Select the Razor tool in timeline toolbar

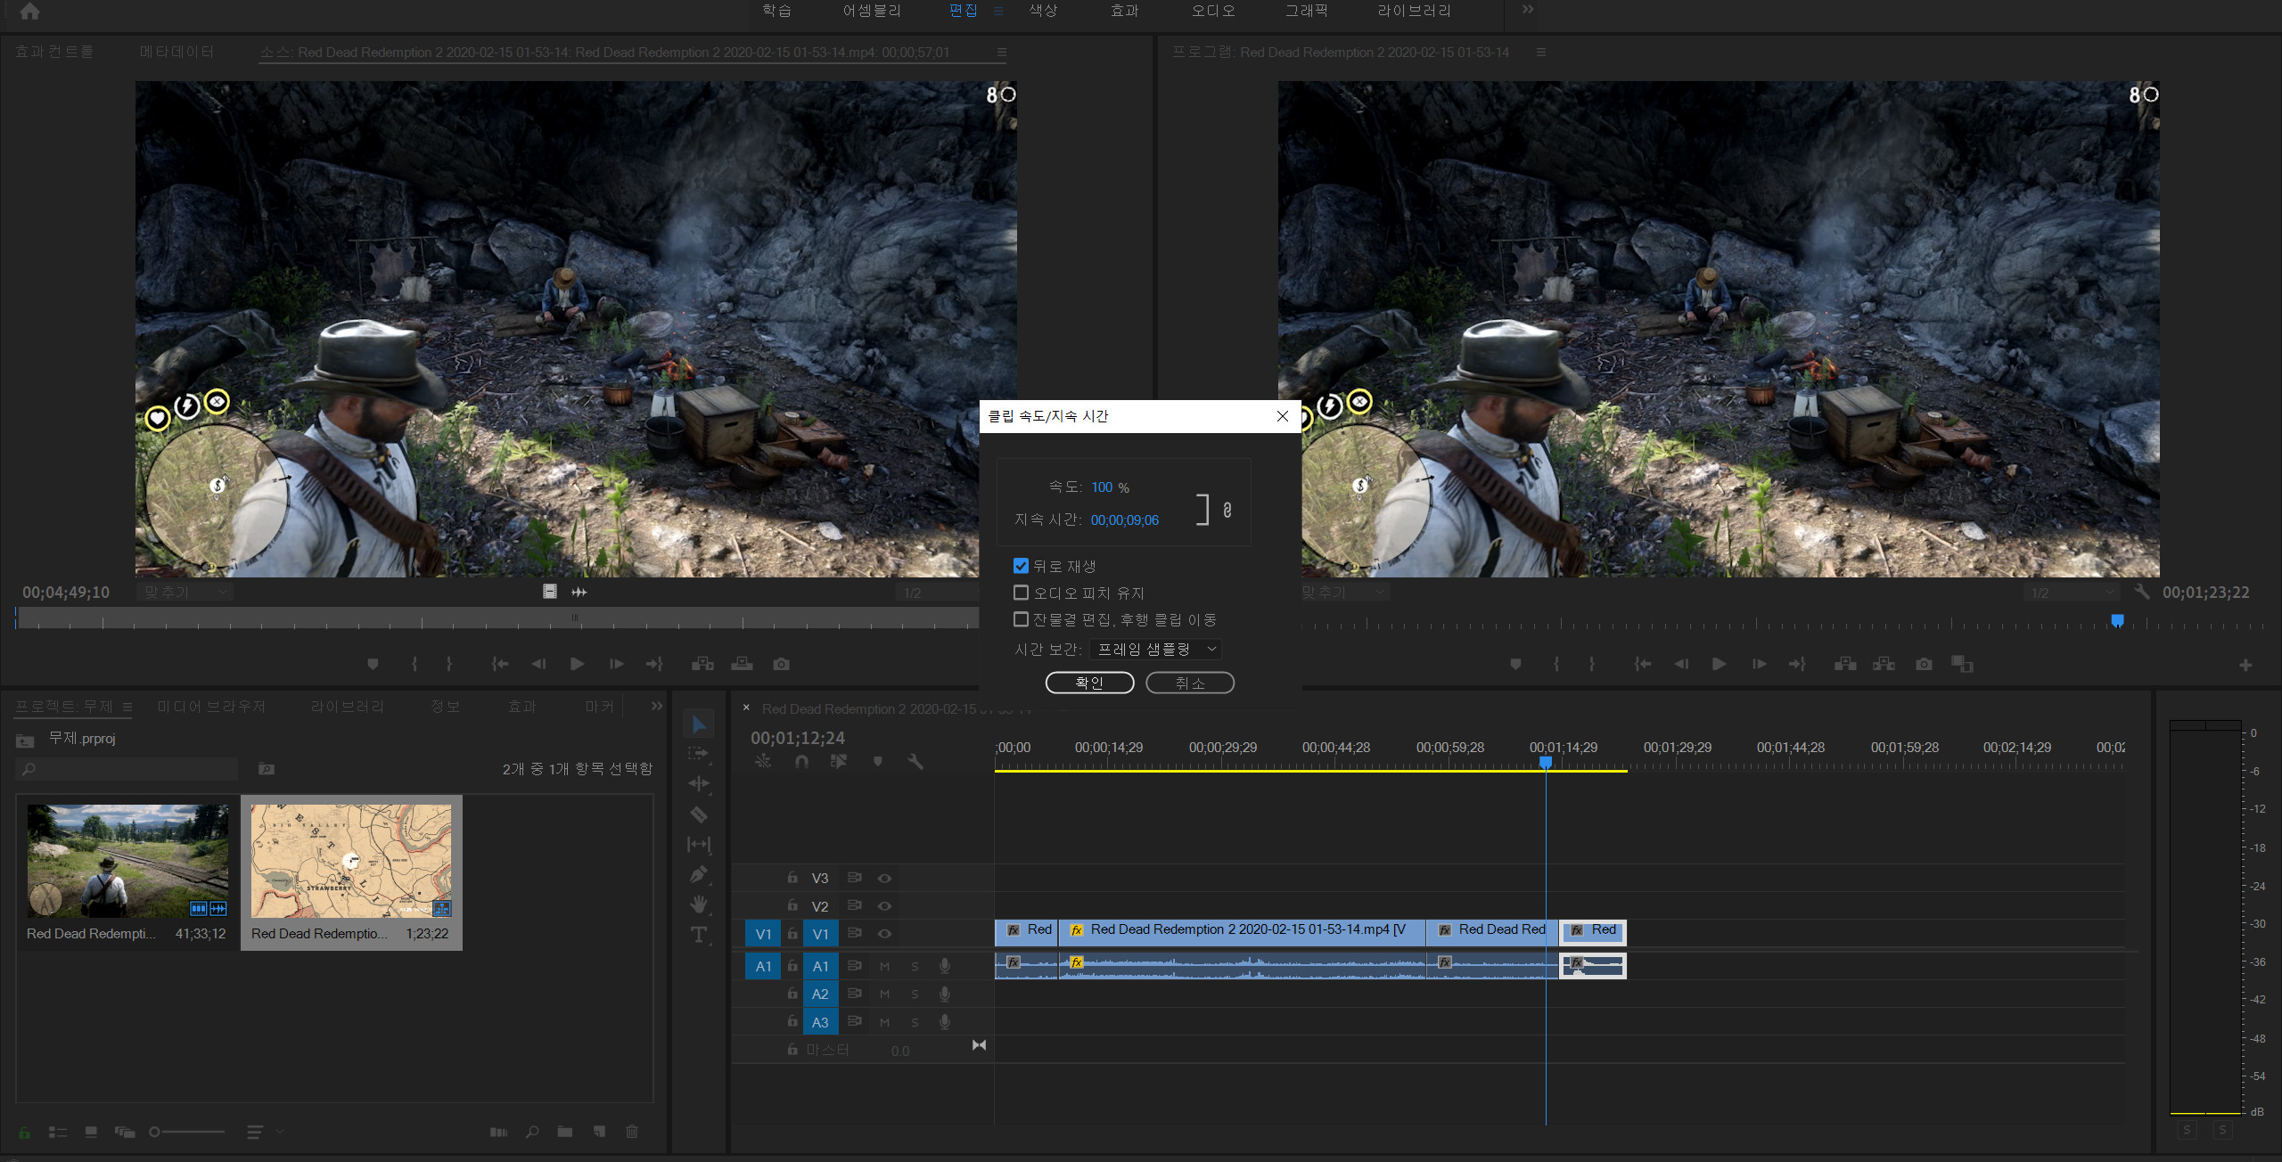(x=699, y=814)
